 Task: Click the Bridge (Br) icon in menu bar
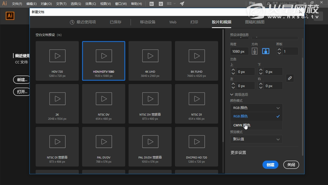(151, 3)
